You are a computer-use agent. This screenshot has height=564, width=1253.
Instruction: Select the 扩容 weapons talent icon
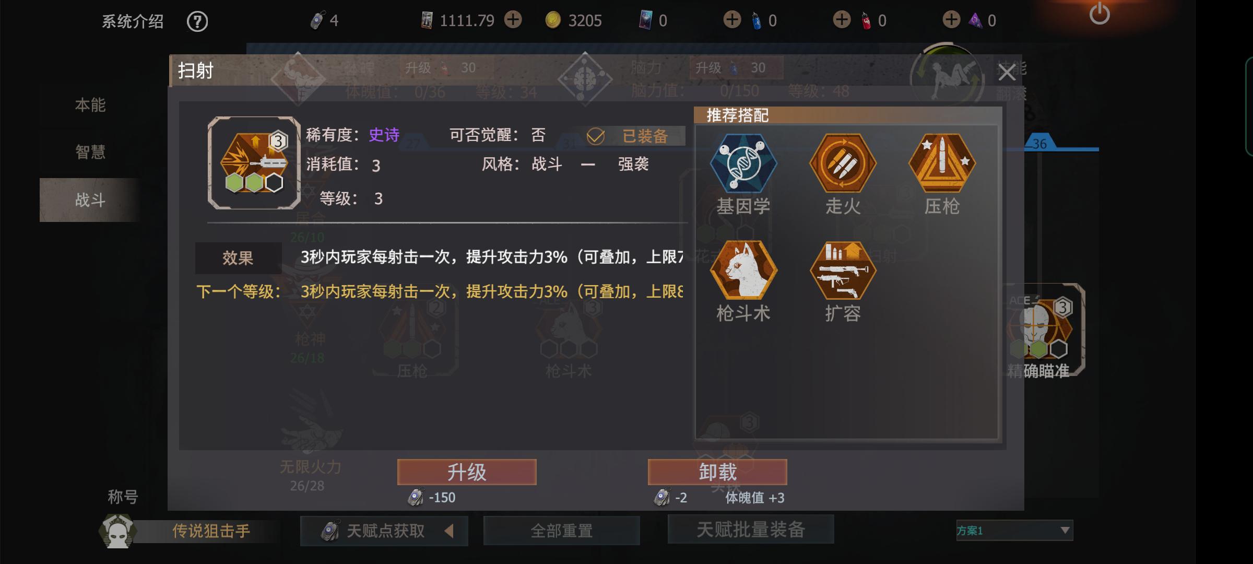[x=842, y=270]
